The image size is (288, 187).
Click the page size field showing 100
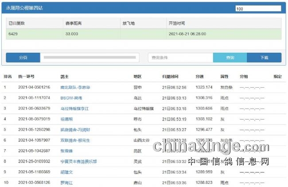click(258, 8)
